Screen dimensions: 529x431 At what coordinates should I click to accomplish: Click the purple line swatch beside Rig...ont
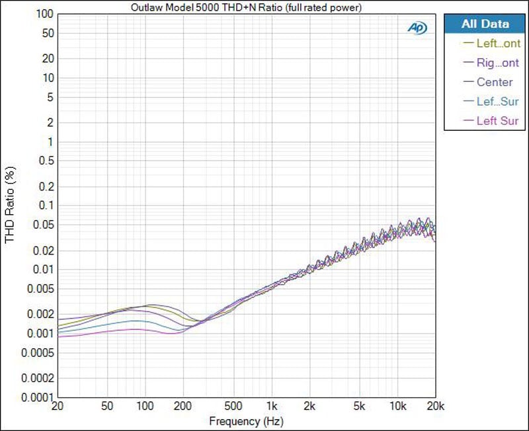[x=469, y=62]
